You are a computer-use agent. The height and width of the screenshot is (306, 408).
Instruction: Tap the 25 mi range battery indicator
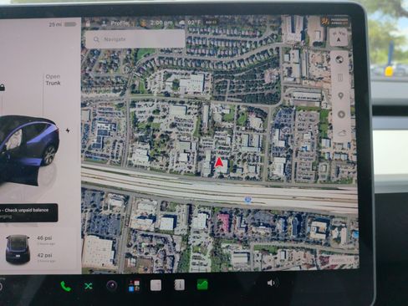63,24
